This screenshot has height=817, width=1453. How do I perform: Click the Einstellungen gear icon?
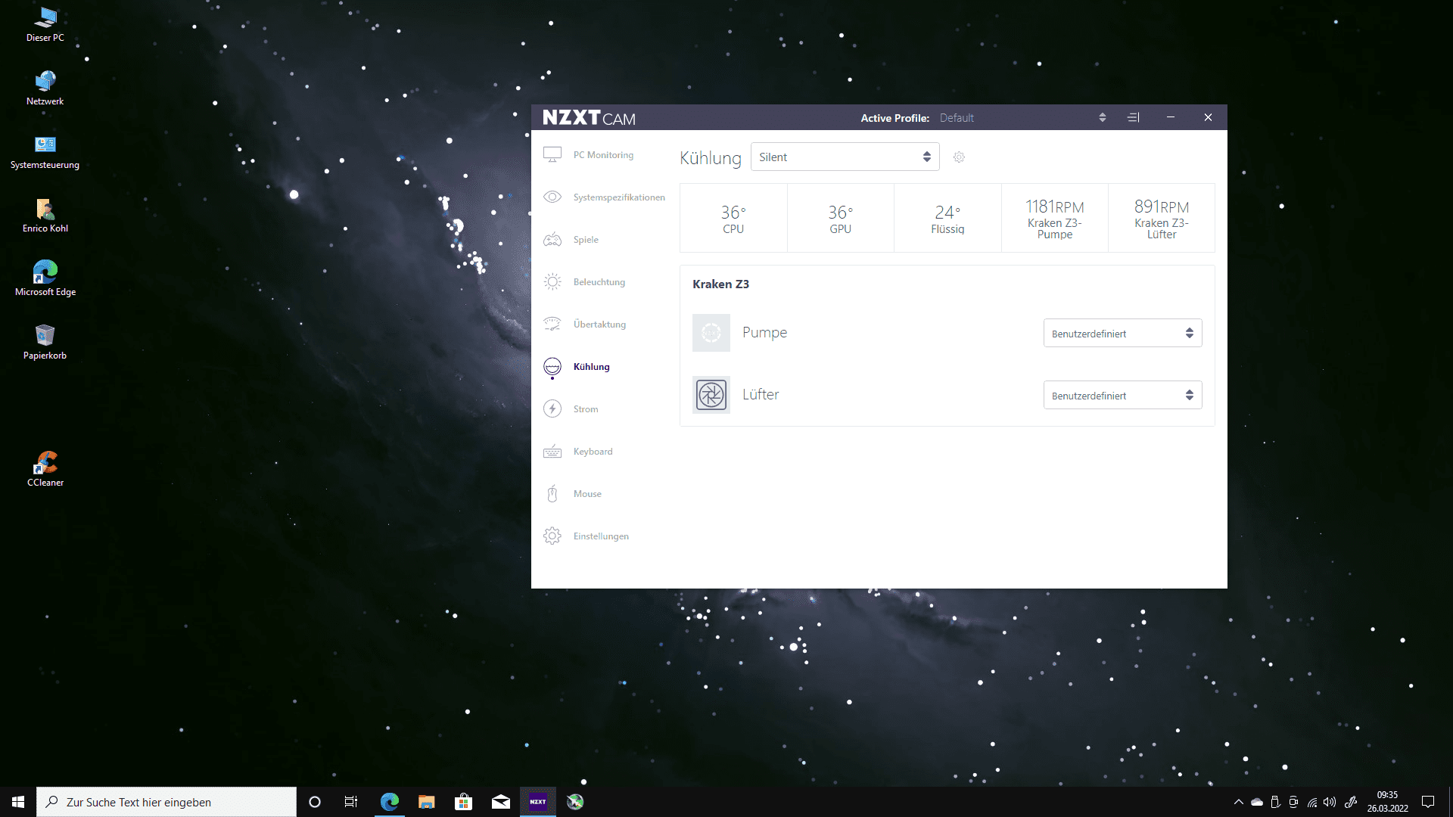click(x=552, y=536)
